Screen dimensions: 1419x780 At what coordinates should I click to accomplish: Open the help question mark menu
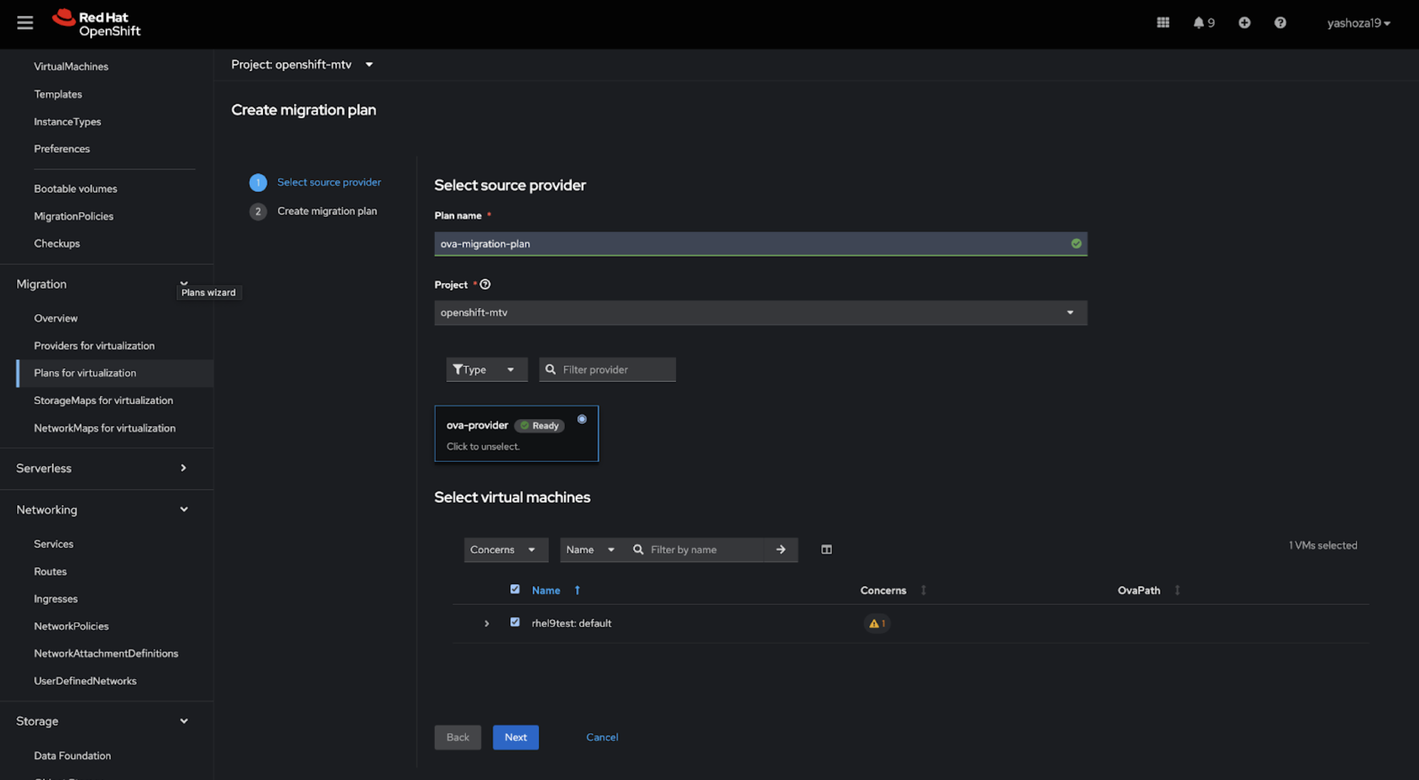[x=1280, y=23]
